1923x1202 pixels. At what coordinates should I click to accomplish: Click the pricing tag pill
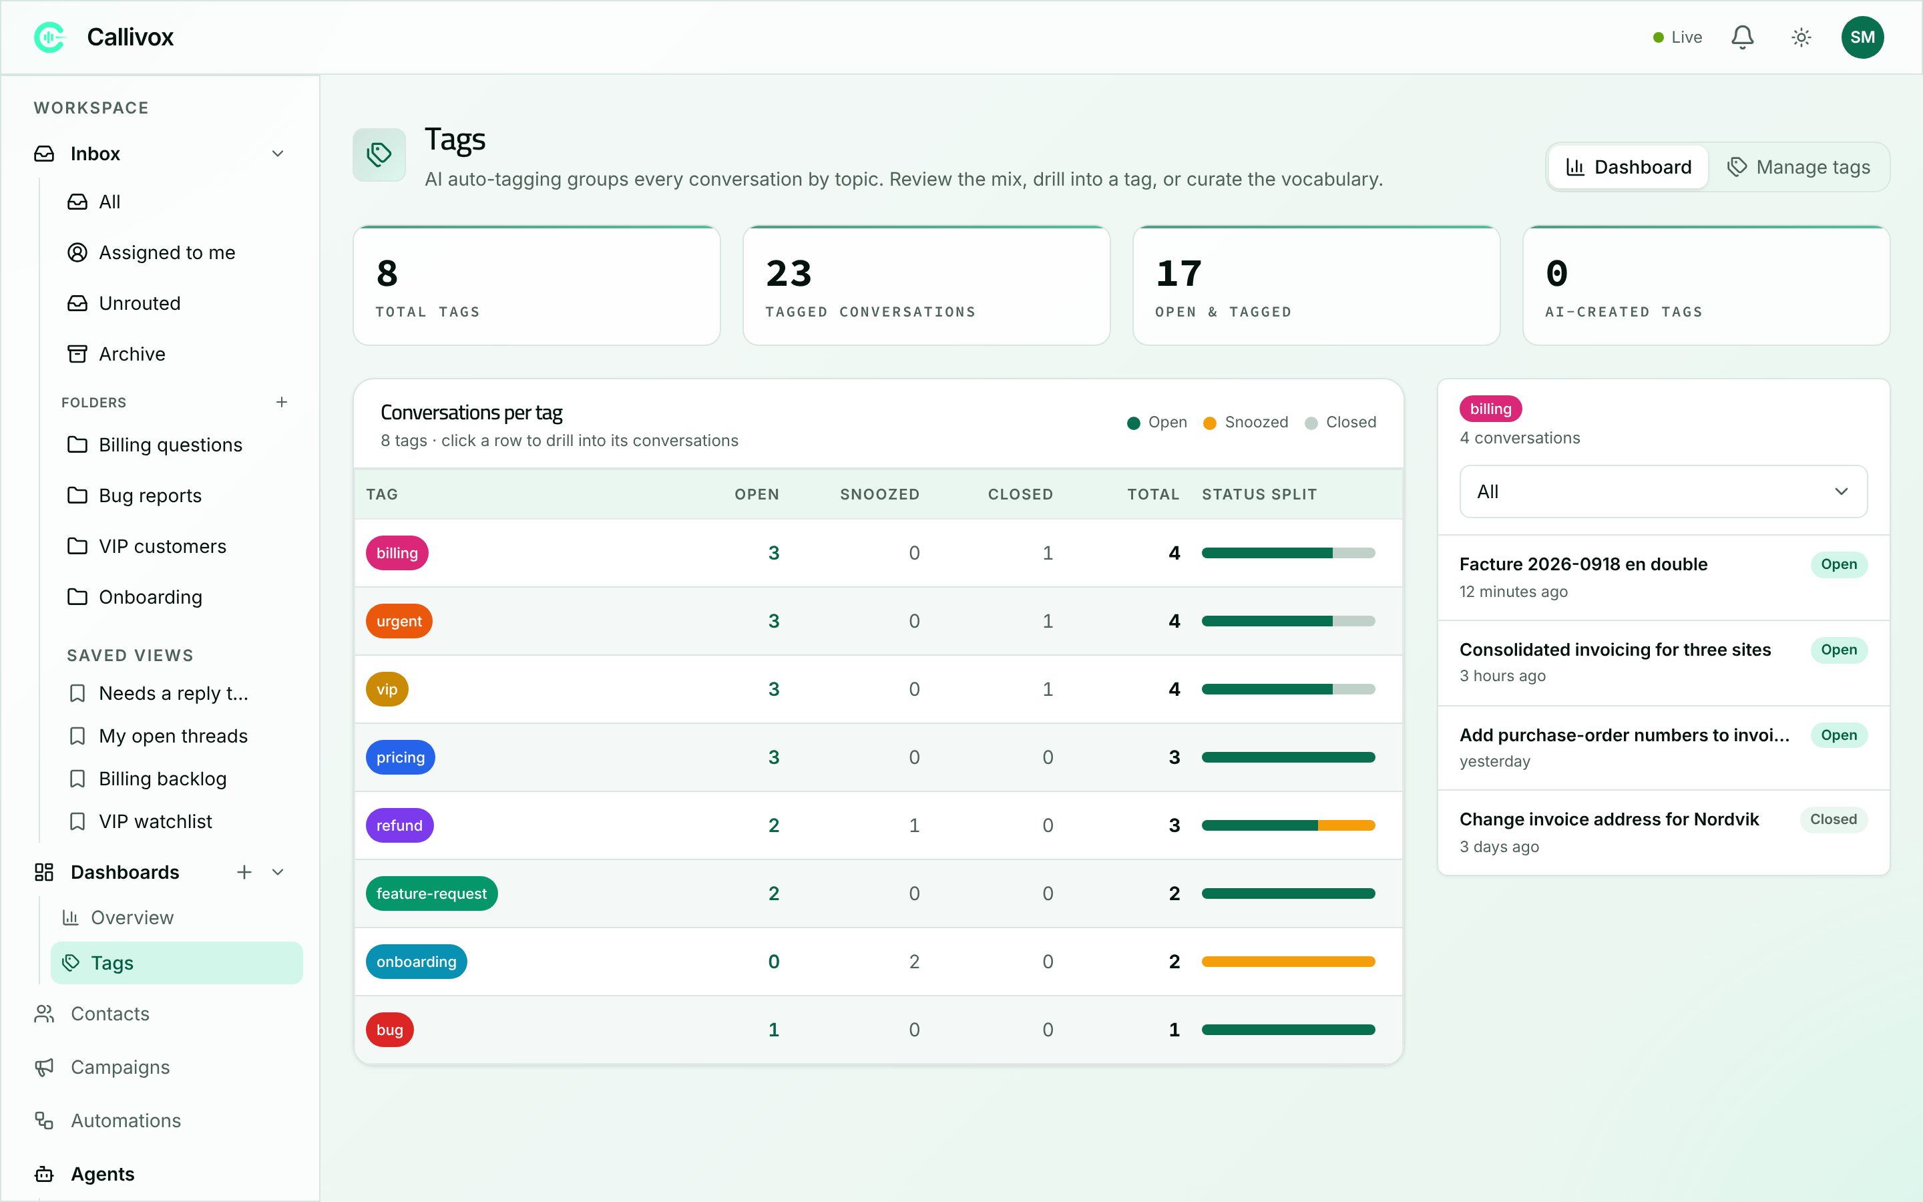point(401,758)
